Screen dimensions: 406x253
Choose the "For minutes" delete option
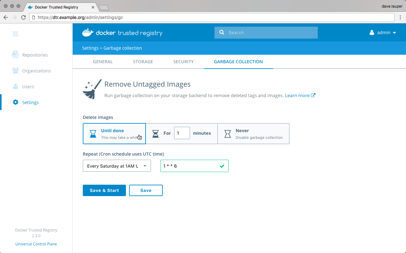(x=167, y=133)
